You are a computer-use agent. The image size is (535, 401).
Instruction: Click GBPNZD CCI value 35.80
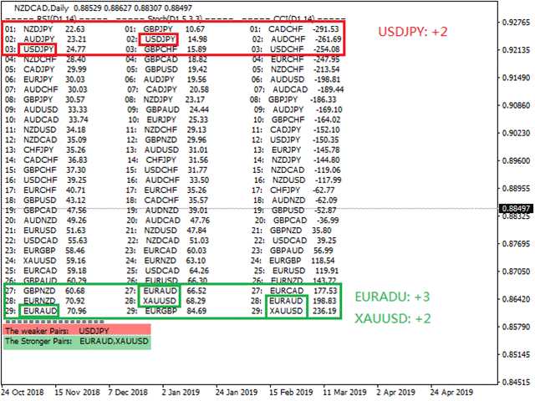pos(321,231)
